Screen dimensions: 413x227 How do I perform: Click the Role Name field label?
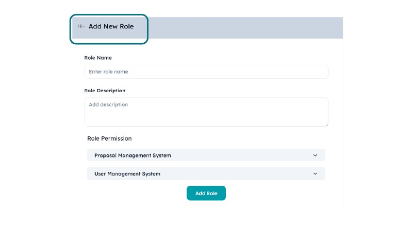point(98,58)
